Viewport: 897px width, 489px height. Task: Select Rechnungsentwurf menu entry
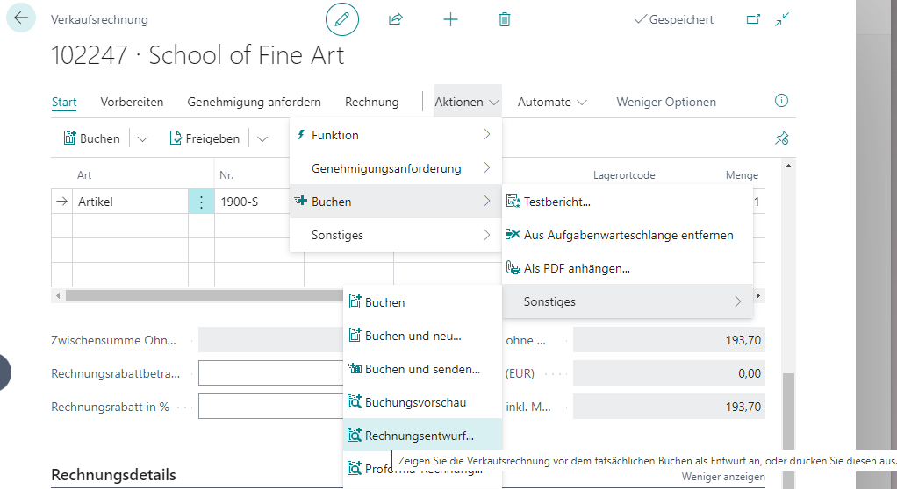tap(419, 435)
